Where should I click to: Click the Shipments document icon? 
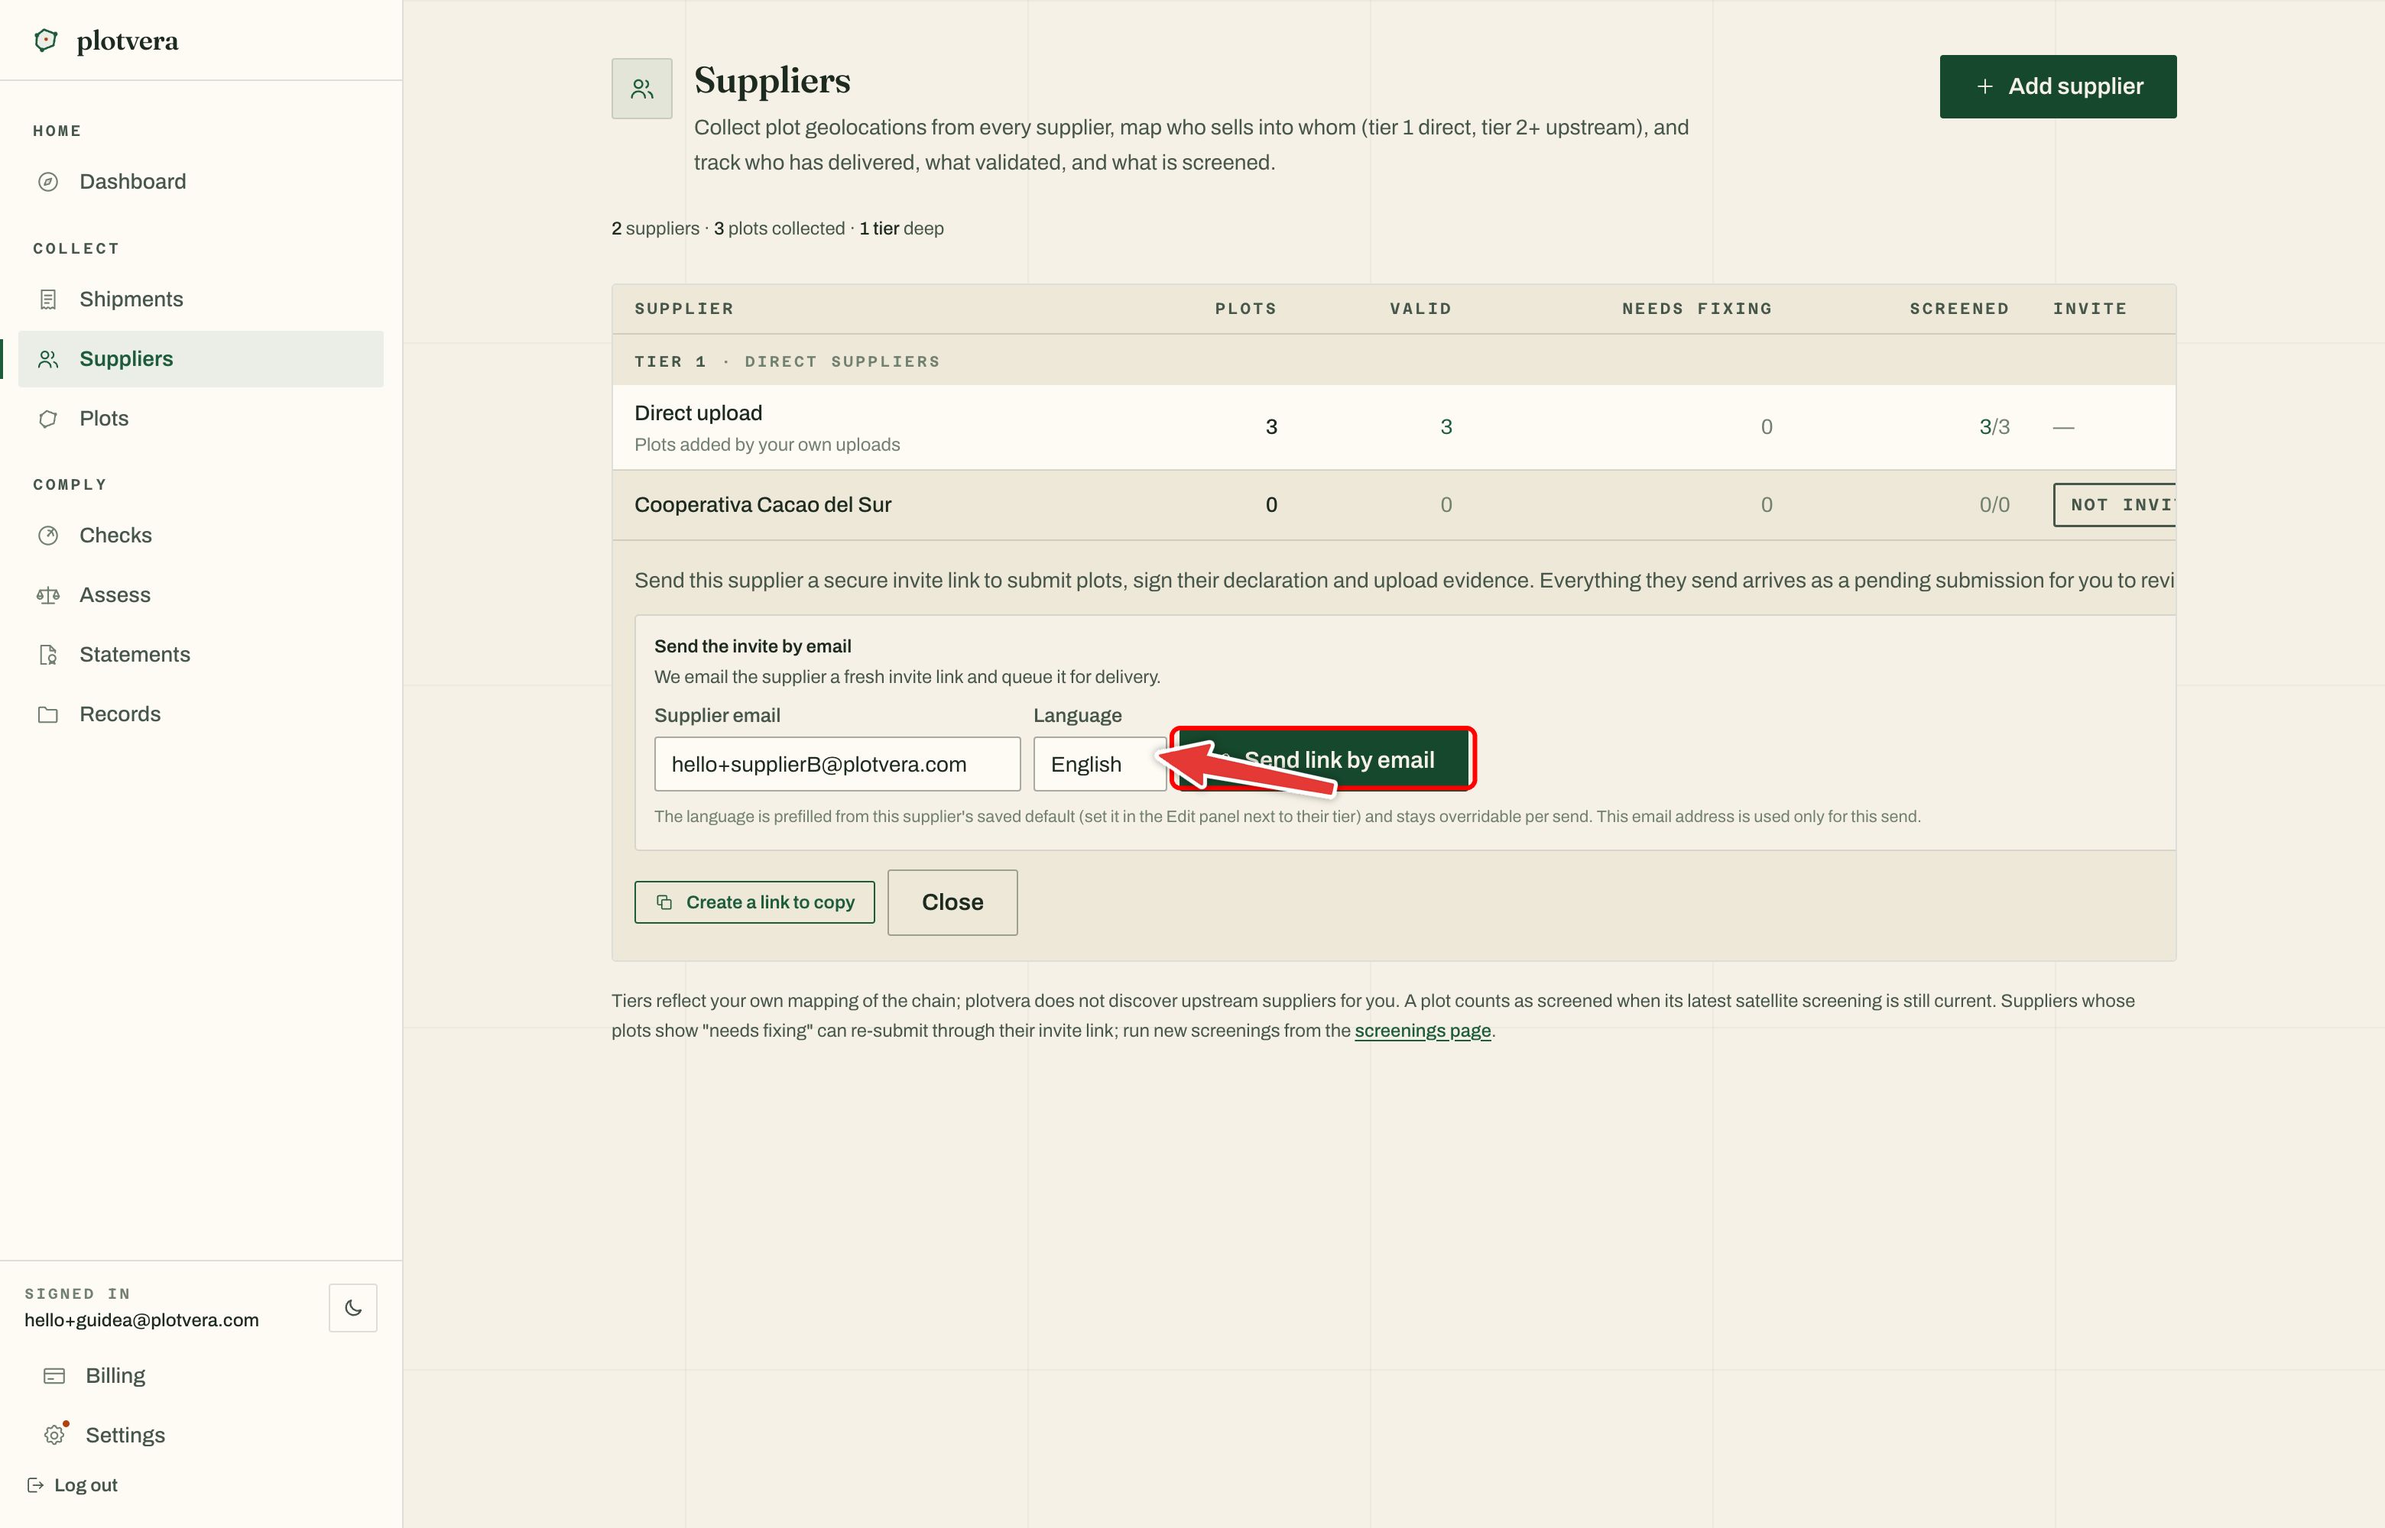[x=47, y=299]
